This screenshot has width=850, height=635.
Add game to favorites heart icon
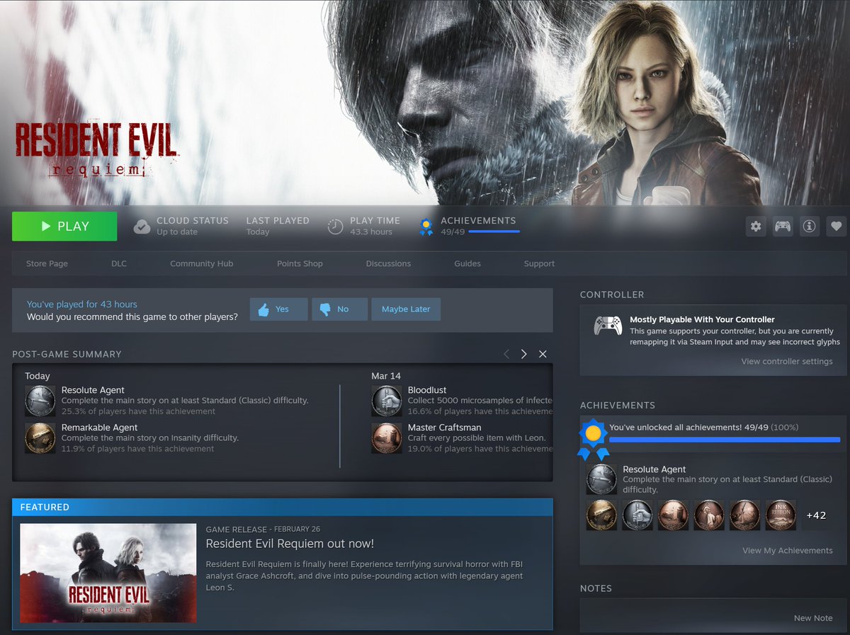[837, 227]
